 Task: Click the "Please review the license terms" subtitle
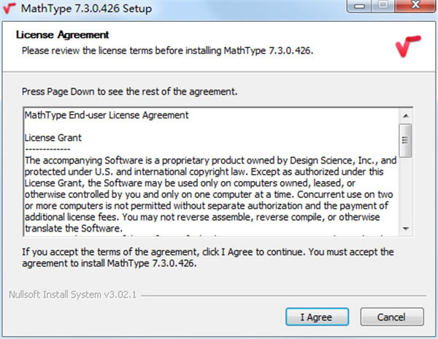tap(167, 50)
